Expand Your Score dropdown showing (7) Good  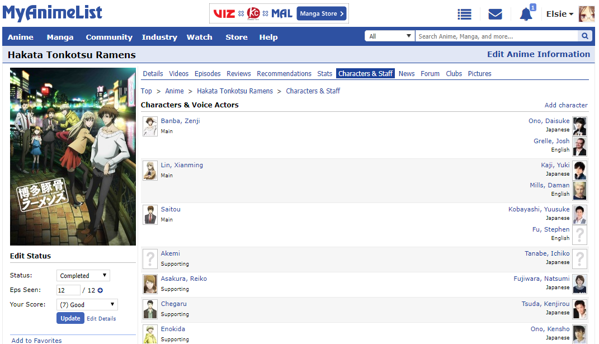(x=87, y=305)
